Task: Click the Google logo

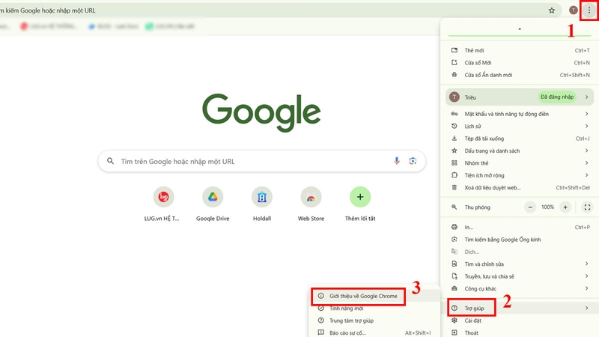Action: 261,112
